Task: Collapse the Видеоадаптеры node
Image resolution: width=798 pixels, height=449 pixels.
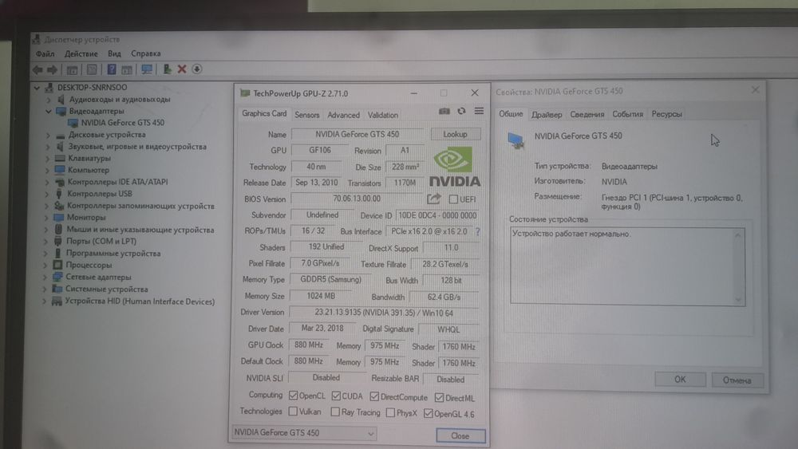Action: (x=49, y=112)
